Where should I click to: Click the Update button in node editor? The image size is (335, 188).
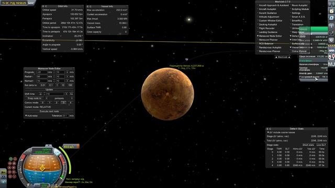coord(49,90)
